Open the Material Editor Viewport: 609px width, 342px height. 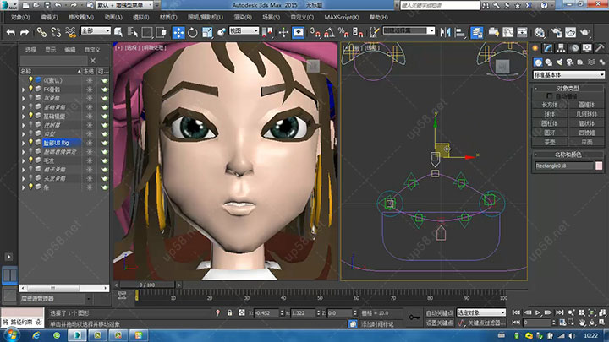[x=539, y=33]
